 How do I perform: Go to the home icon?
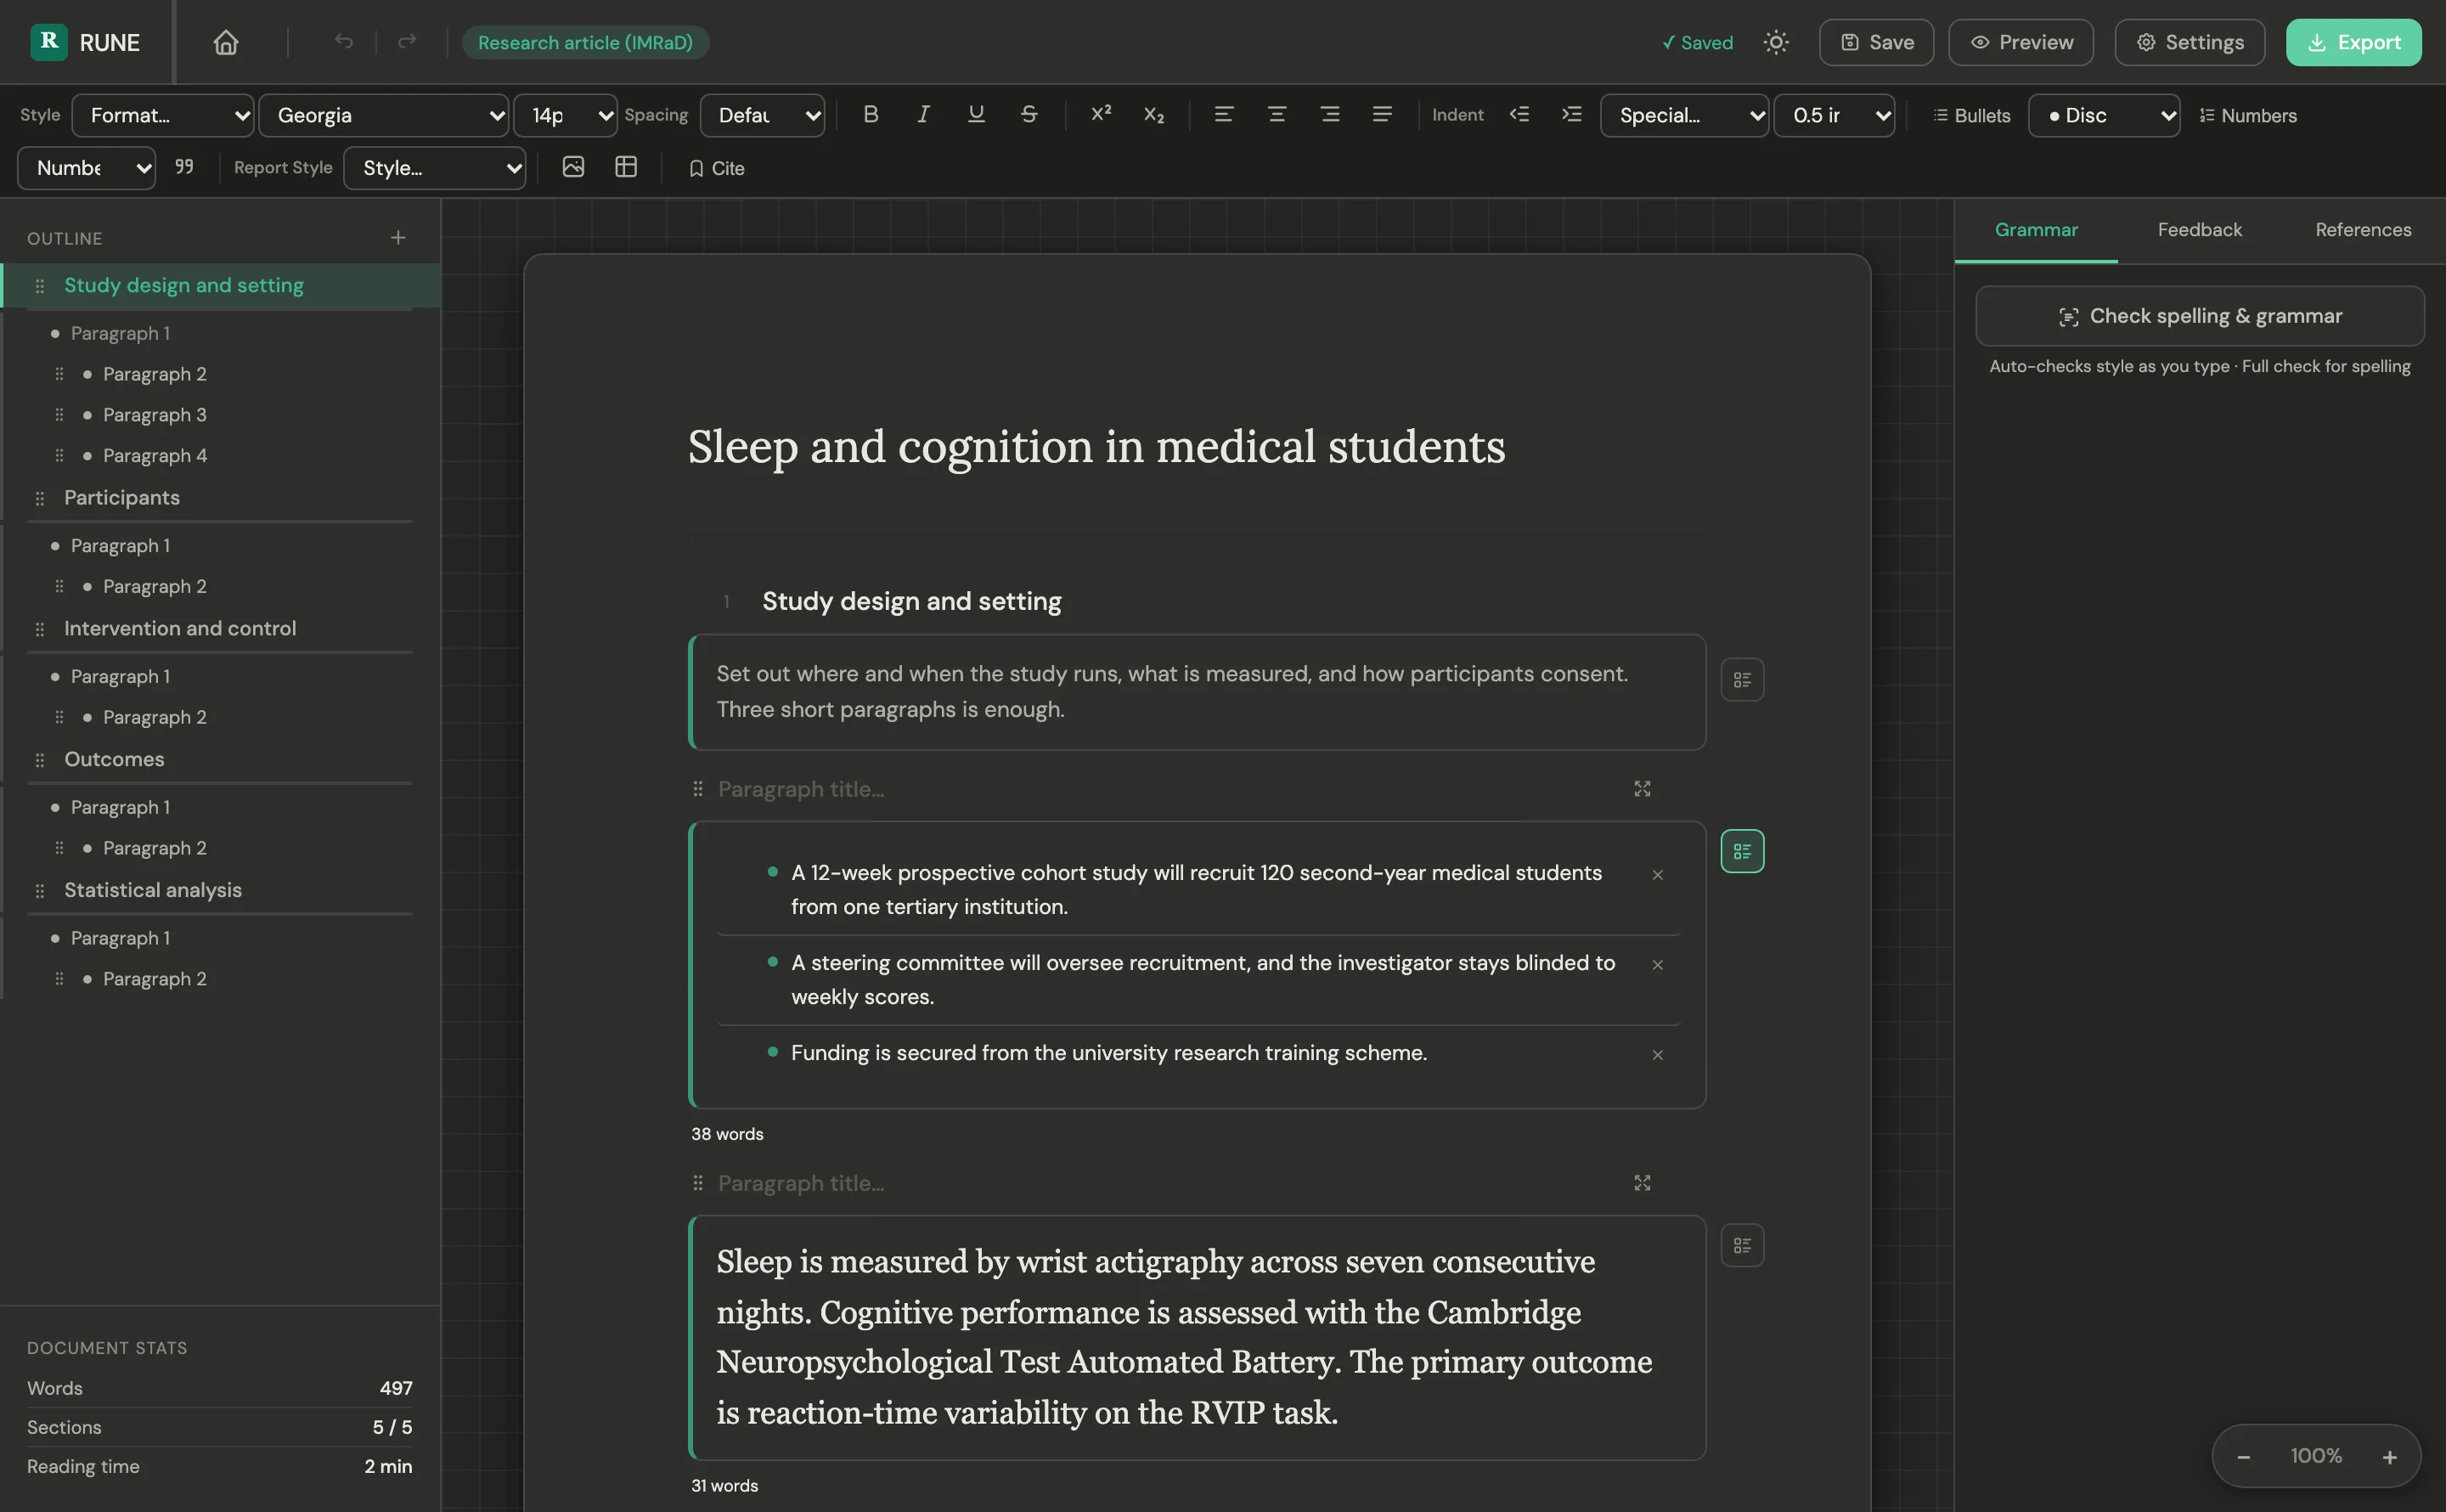(x=226, y=42)
